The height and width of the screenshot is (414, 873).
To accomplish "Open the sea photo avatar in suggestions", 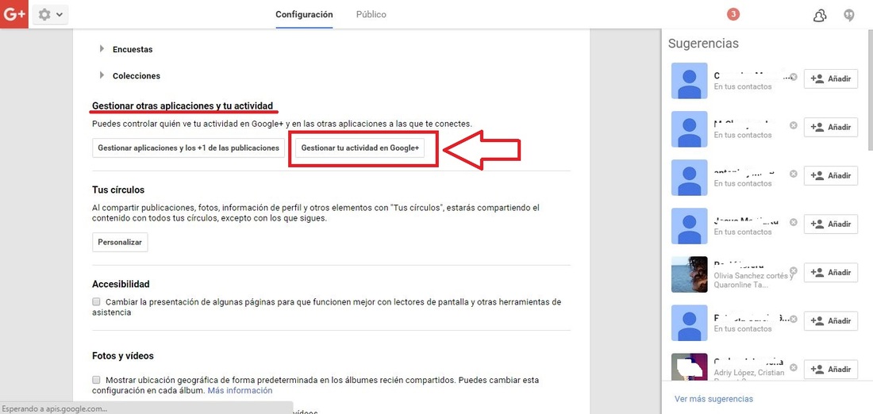I will (x=689, y=274).
